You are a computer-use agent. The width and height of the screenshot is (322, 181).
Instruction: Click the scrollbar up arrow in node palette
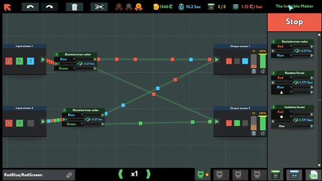319,35
